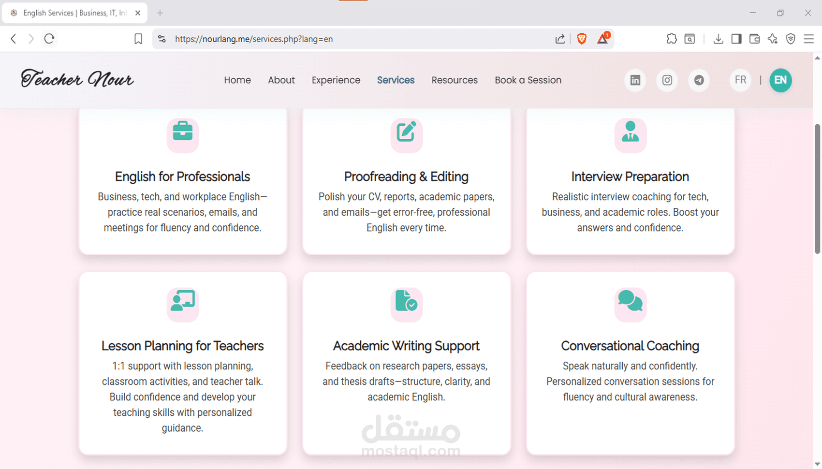822x469 pixels.
Task: Open the Telegram contact icon
Action: tap(699, 80)
